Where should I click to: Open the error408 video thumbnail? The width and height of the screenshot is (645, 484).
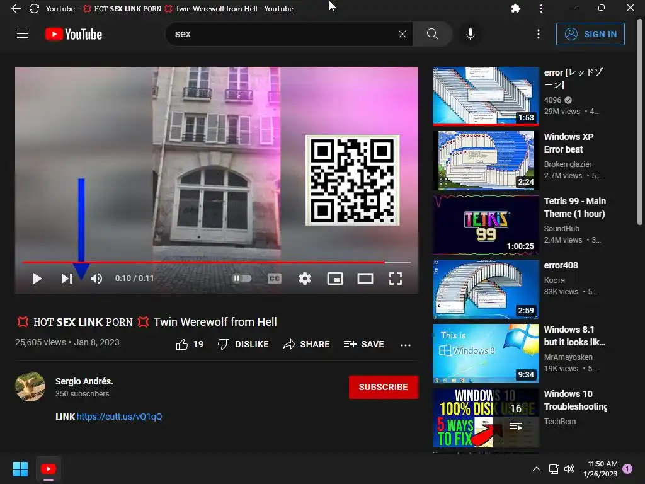point(486,289)
